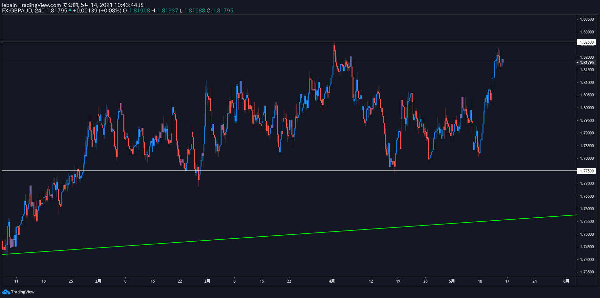Click the 1.79000 price axis label
Image resolution: width=600 pixels, height=298 pixels.
pyautogui.click(x=587, y=133)
